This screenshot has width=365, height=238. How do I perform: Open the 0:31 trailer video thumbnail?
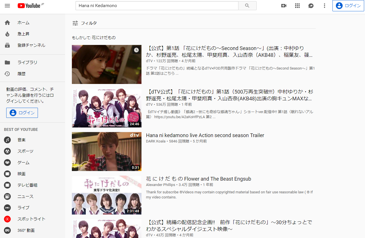107,152
